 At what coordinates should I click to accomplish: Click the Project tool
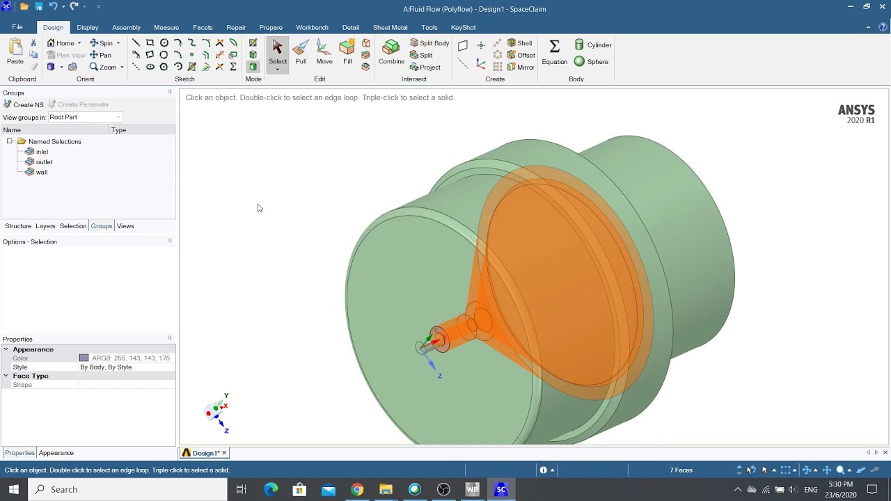coord(425,67)
